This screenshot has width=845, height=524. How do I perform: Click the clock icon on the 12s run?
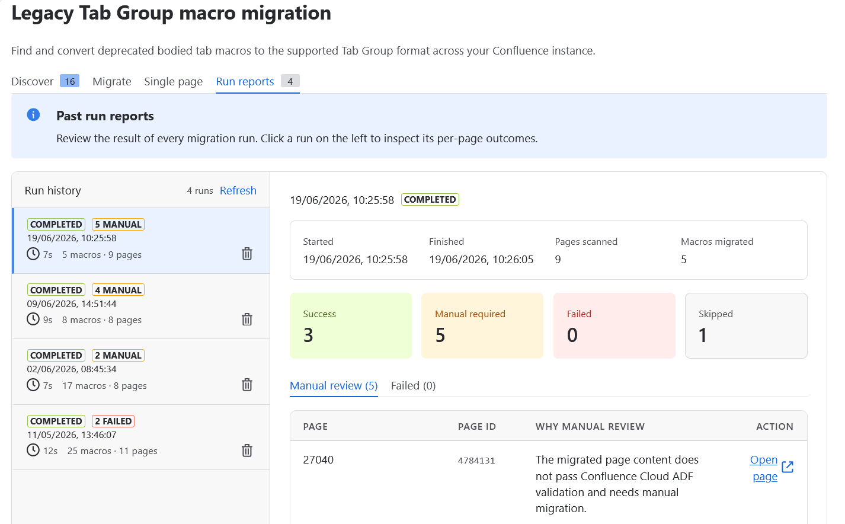33,450
